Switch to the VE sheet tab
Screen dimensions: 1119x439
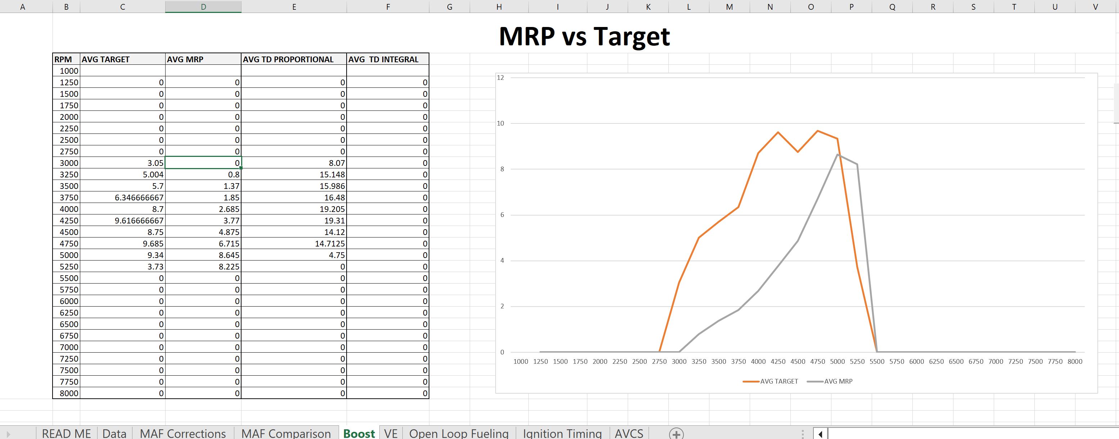pos(391,433)
